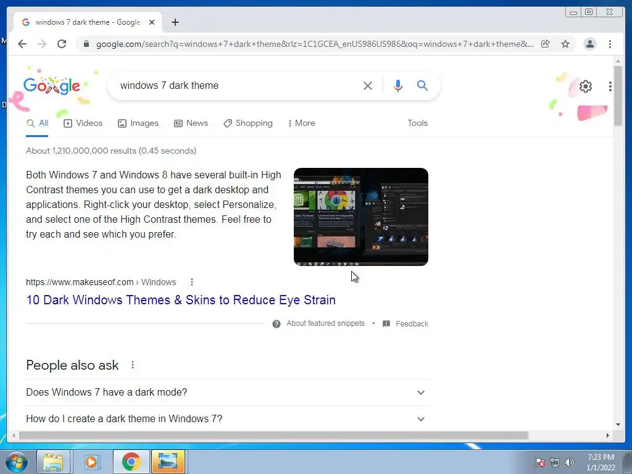View site info via padlock icon
Screen dimensions: 632x474
[x=86, y=44]
